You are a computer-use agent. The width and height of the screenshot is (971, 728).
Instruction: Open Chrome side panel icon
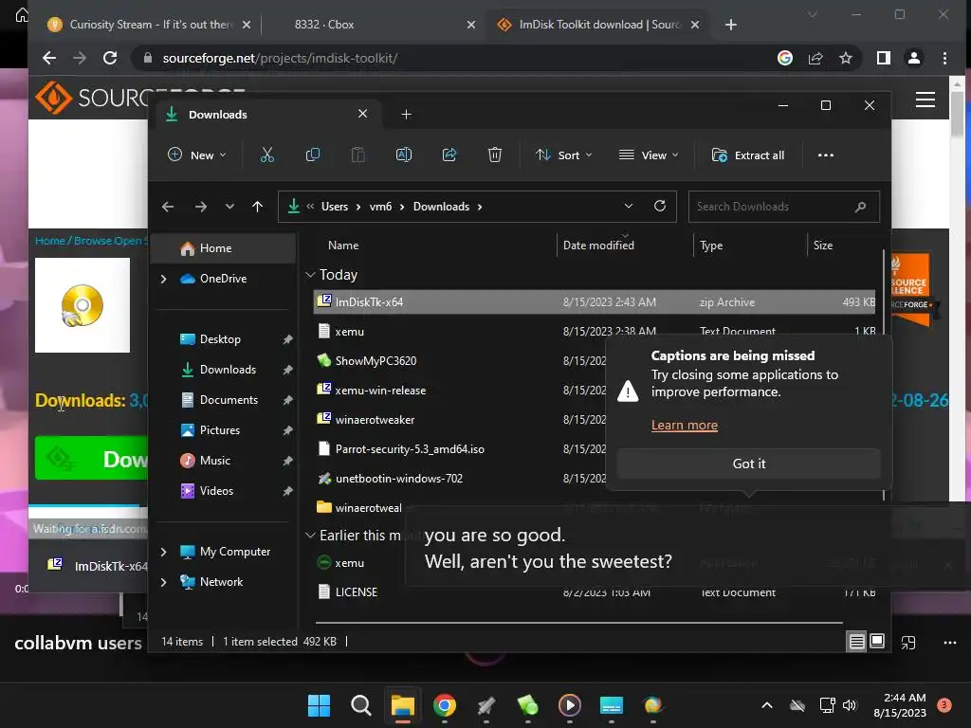[x=884, y=58]
